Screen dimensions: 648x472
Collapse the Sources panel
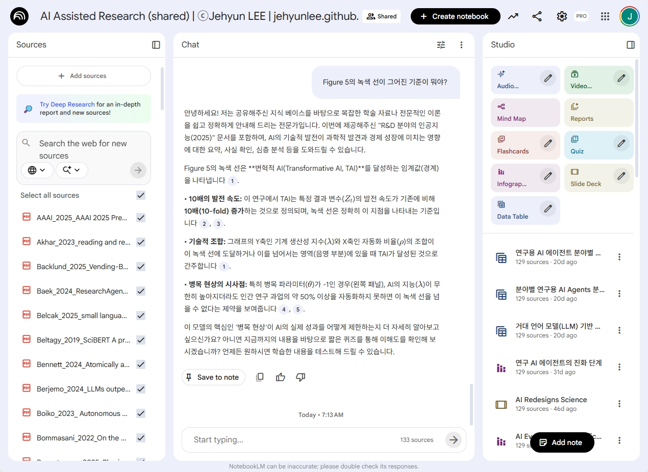(156, 45)
